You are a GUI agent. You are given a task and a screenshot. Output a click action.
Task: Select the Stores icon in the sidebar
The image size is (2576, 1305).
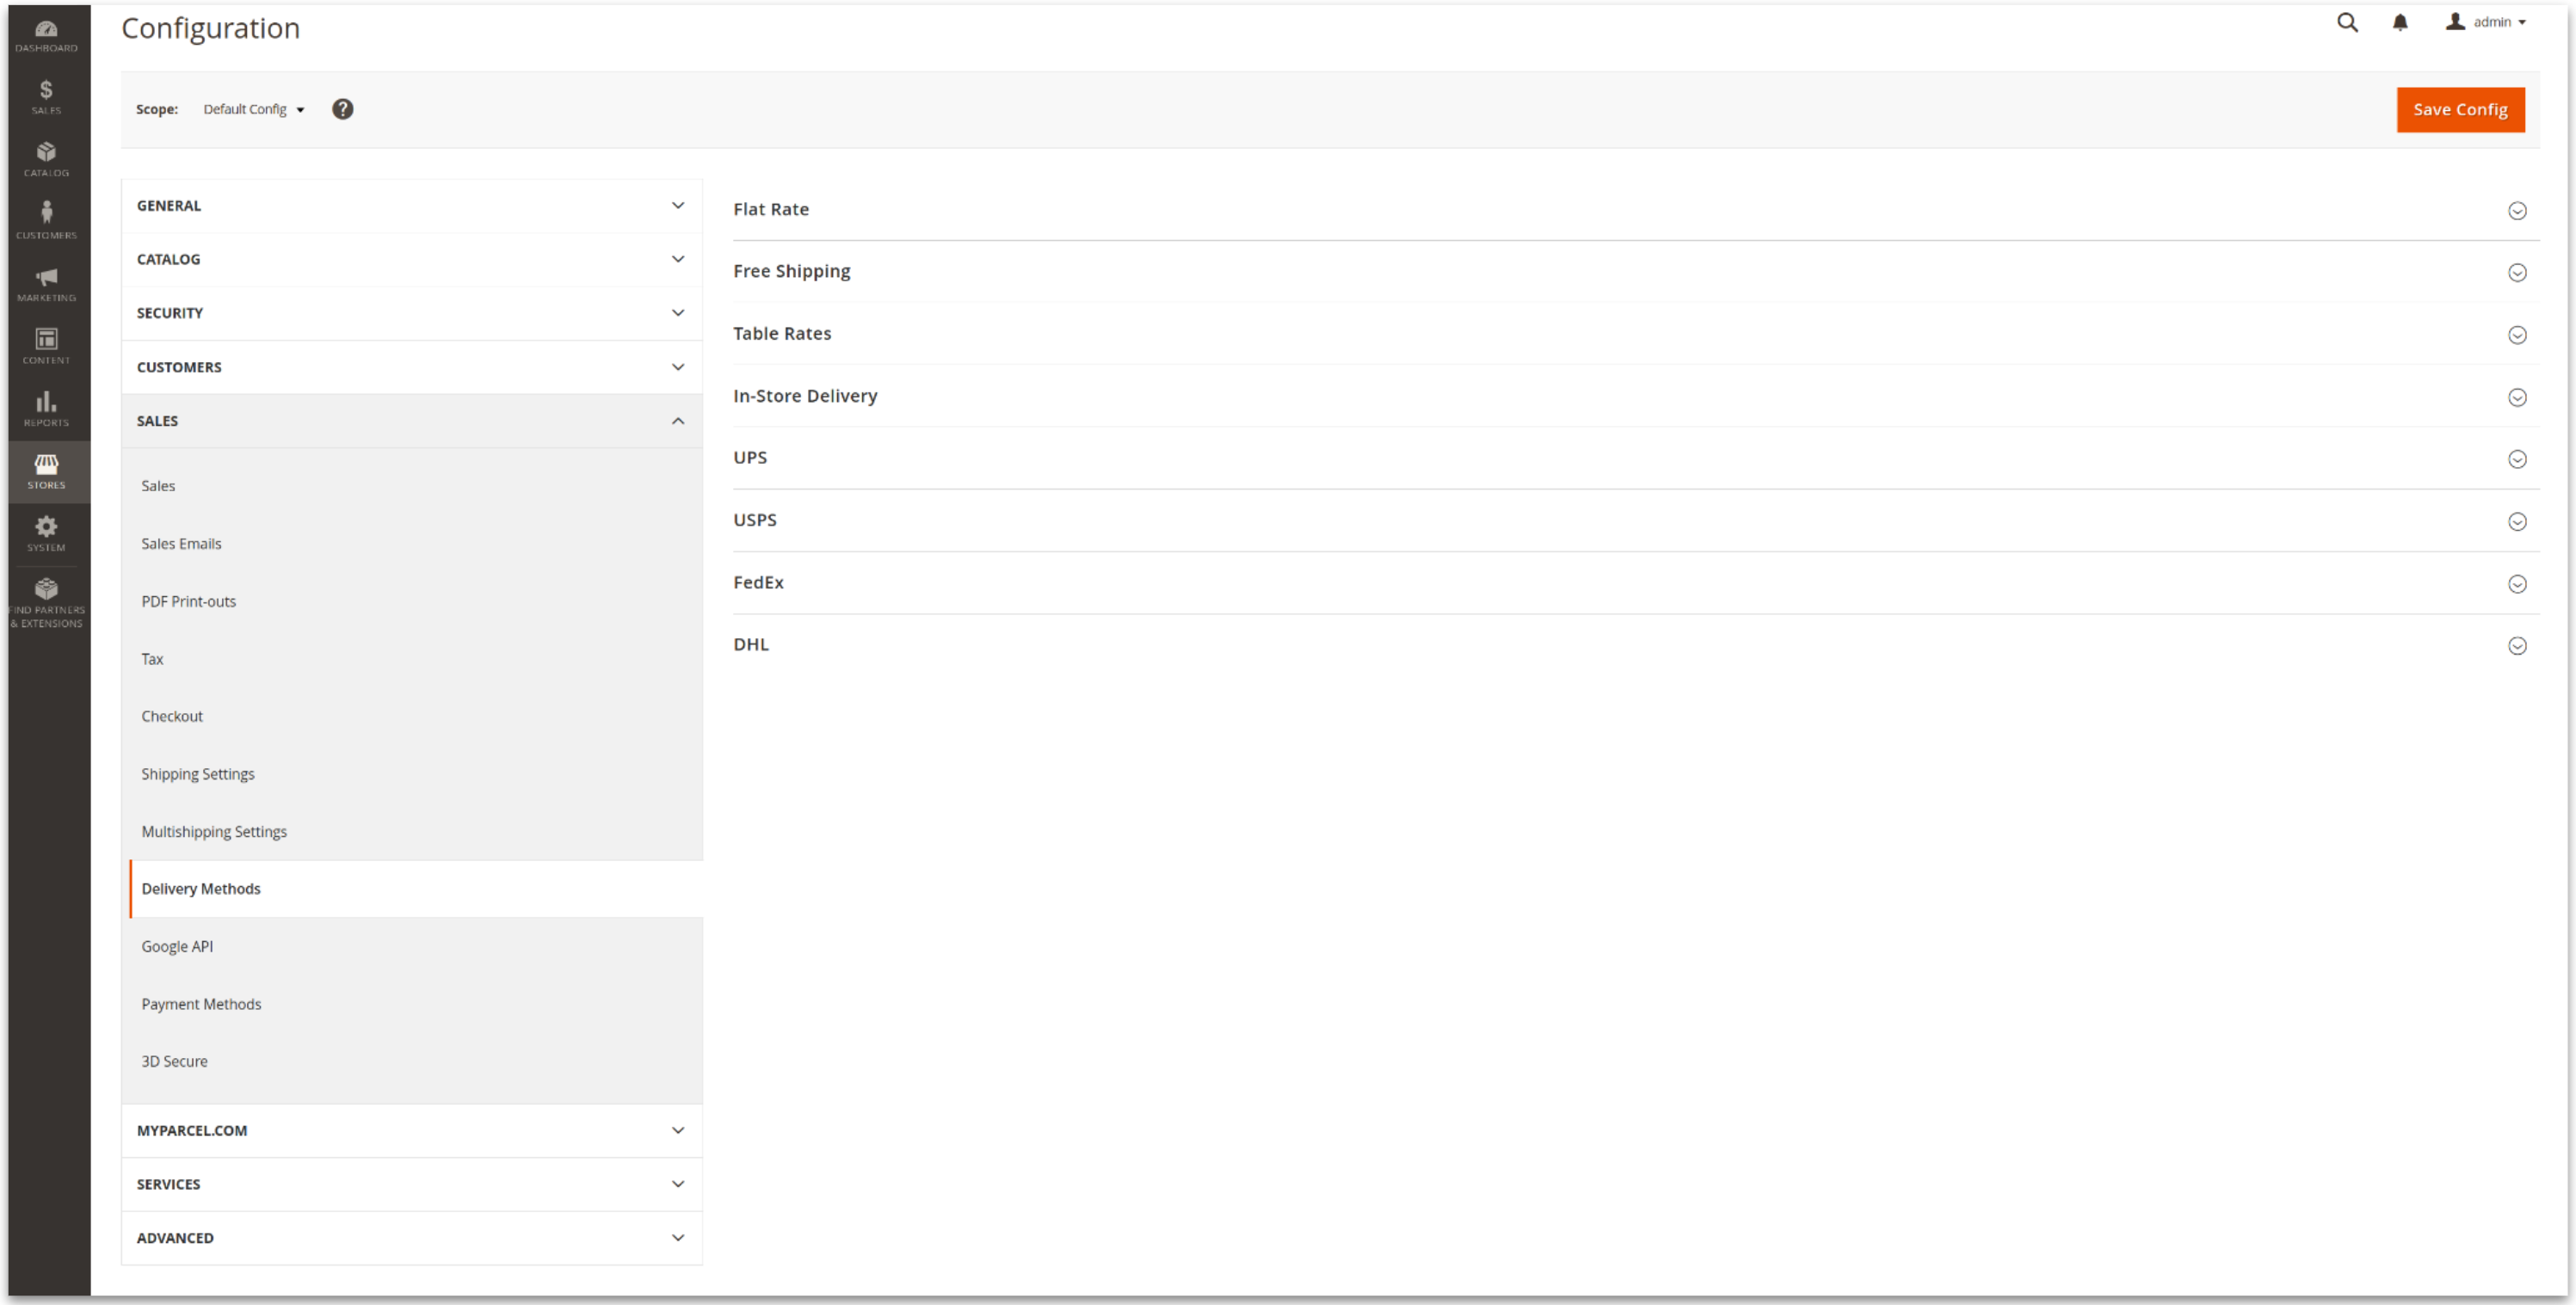coord(46,470)
